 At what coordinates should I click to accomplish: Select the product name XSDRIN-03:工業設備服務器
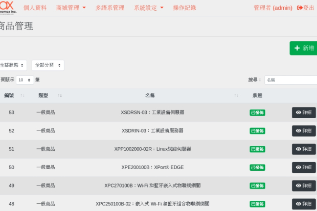152,131
